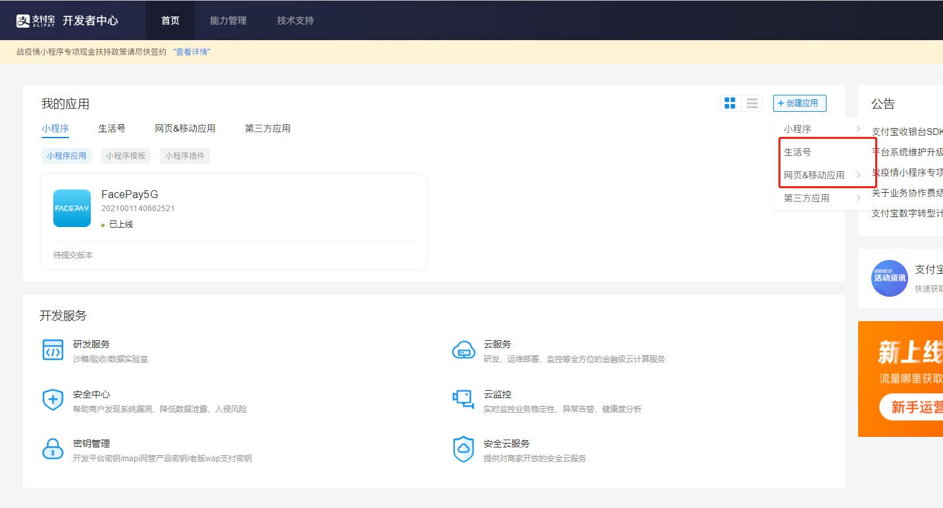The image size is (943, 508).
Task: Open announcement 支付宝数字转型
Action: coord(907,213)
